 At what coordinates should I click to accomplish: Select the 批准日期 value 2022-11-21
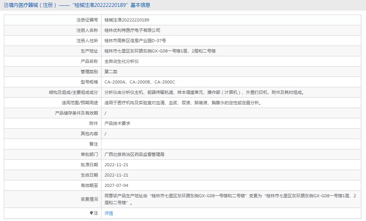coord(116,165)
